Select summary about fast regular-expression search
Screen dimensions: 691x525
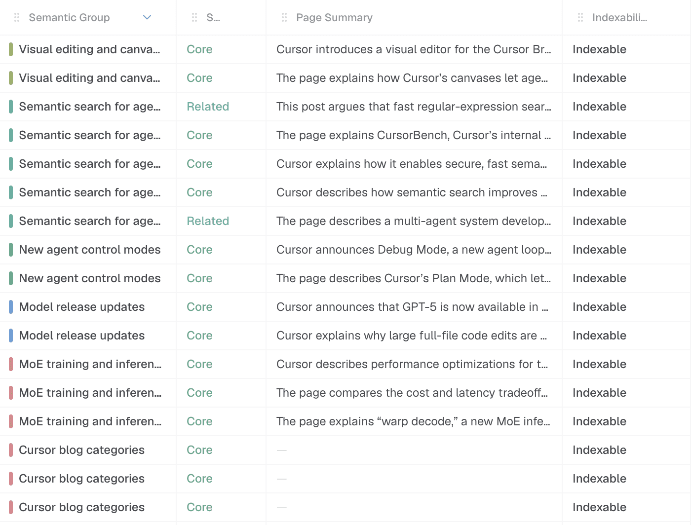click(x=414, y=107)
